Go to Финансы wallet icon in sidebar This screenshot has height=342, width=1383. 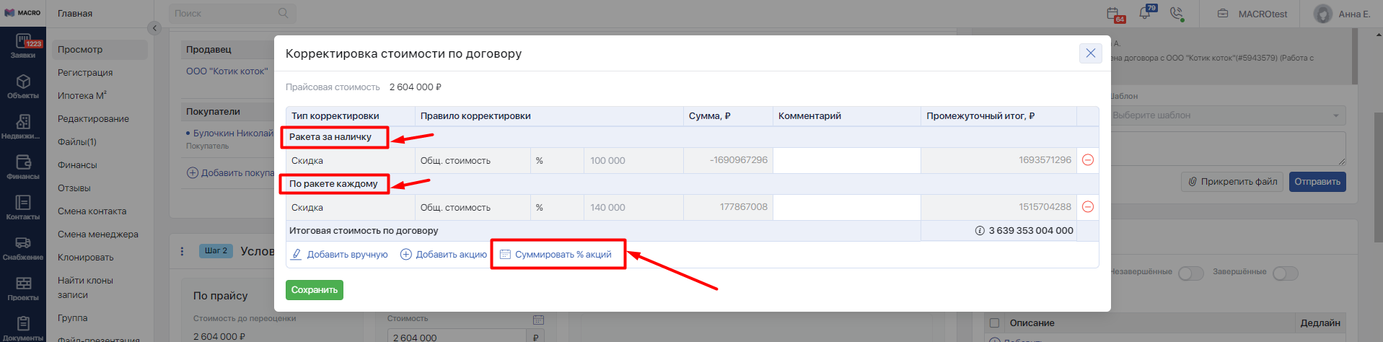click(x=23, y=167)
